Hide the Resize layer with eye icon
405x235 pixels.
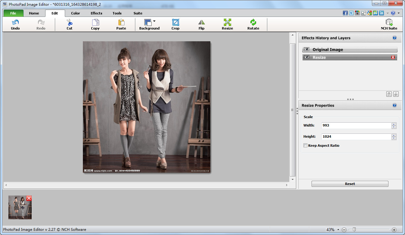pyautogui.click(x=307, y=57)
